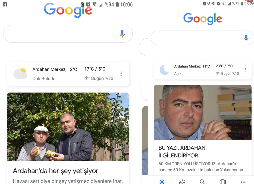
Task: Open the Açık weather card with moon icon
Action: [202, 70]
